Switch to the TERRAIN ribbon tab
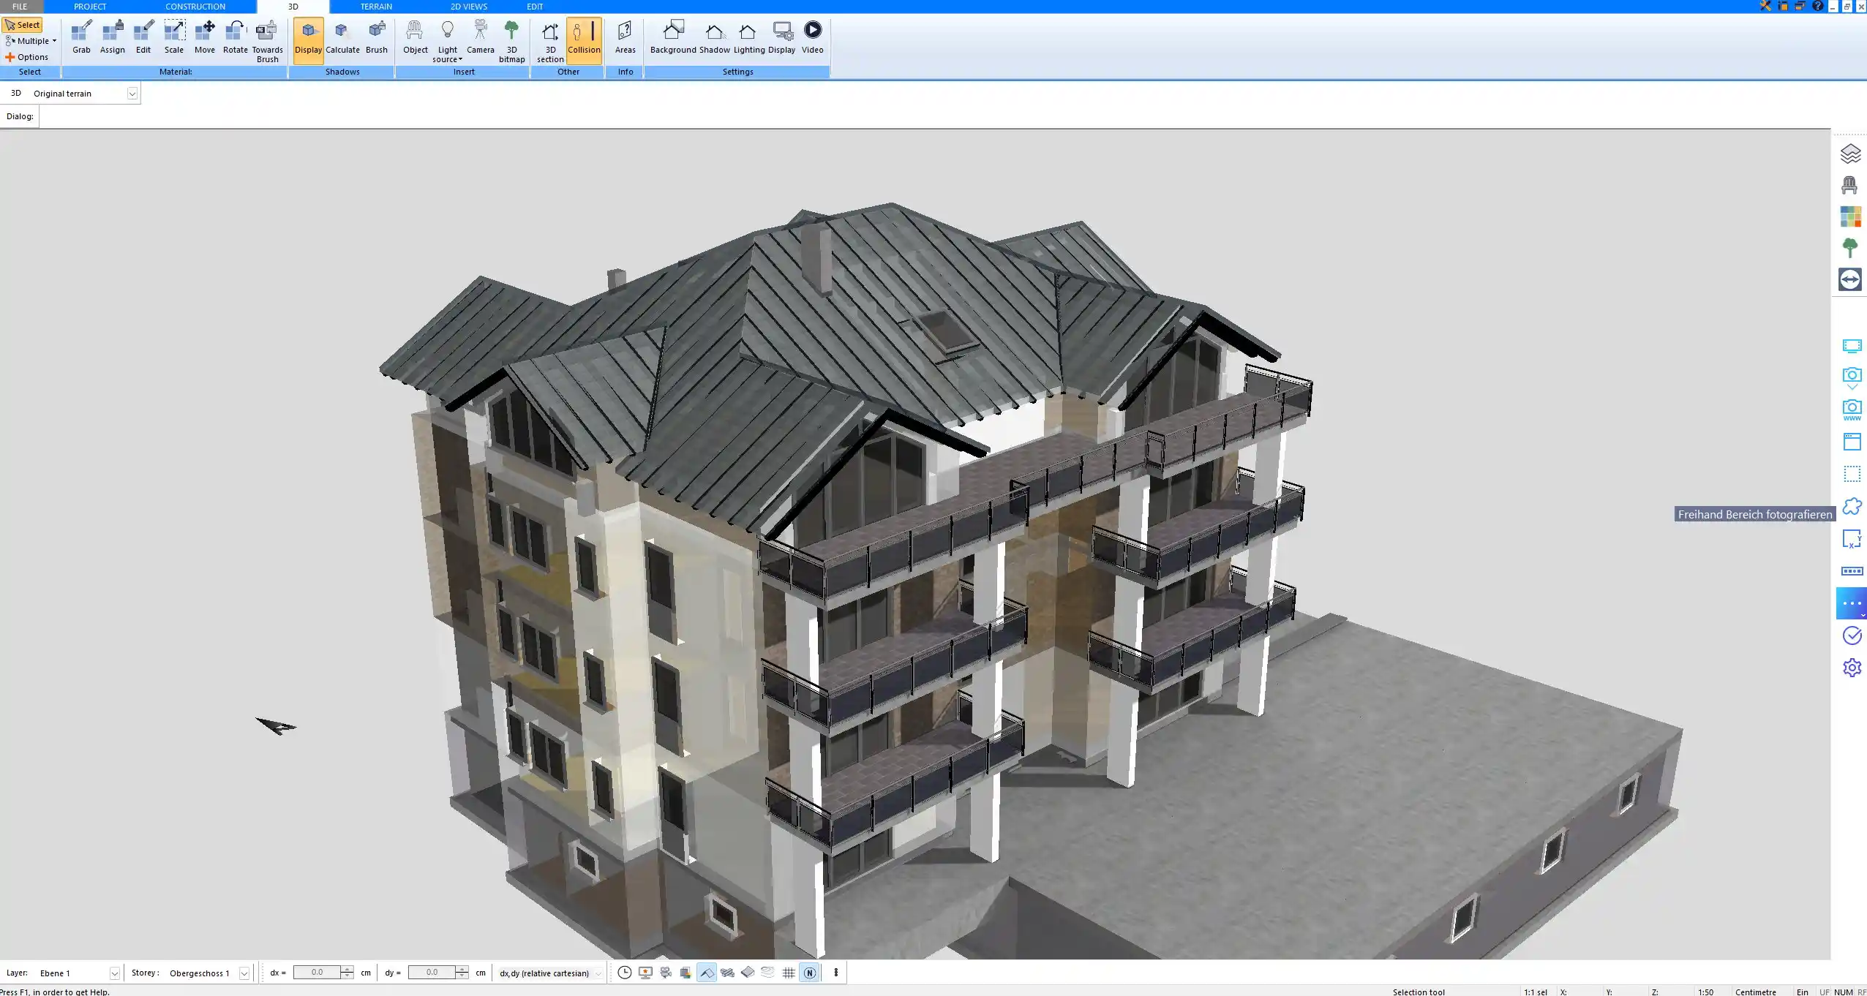 375,6
